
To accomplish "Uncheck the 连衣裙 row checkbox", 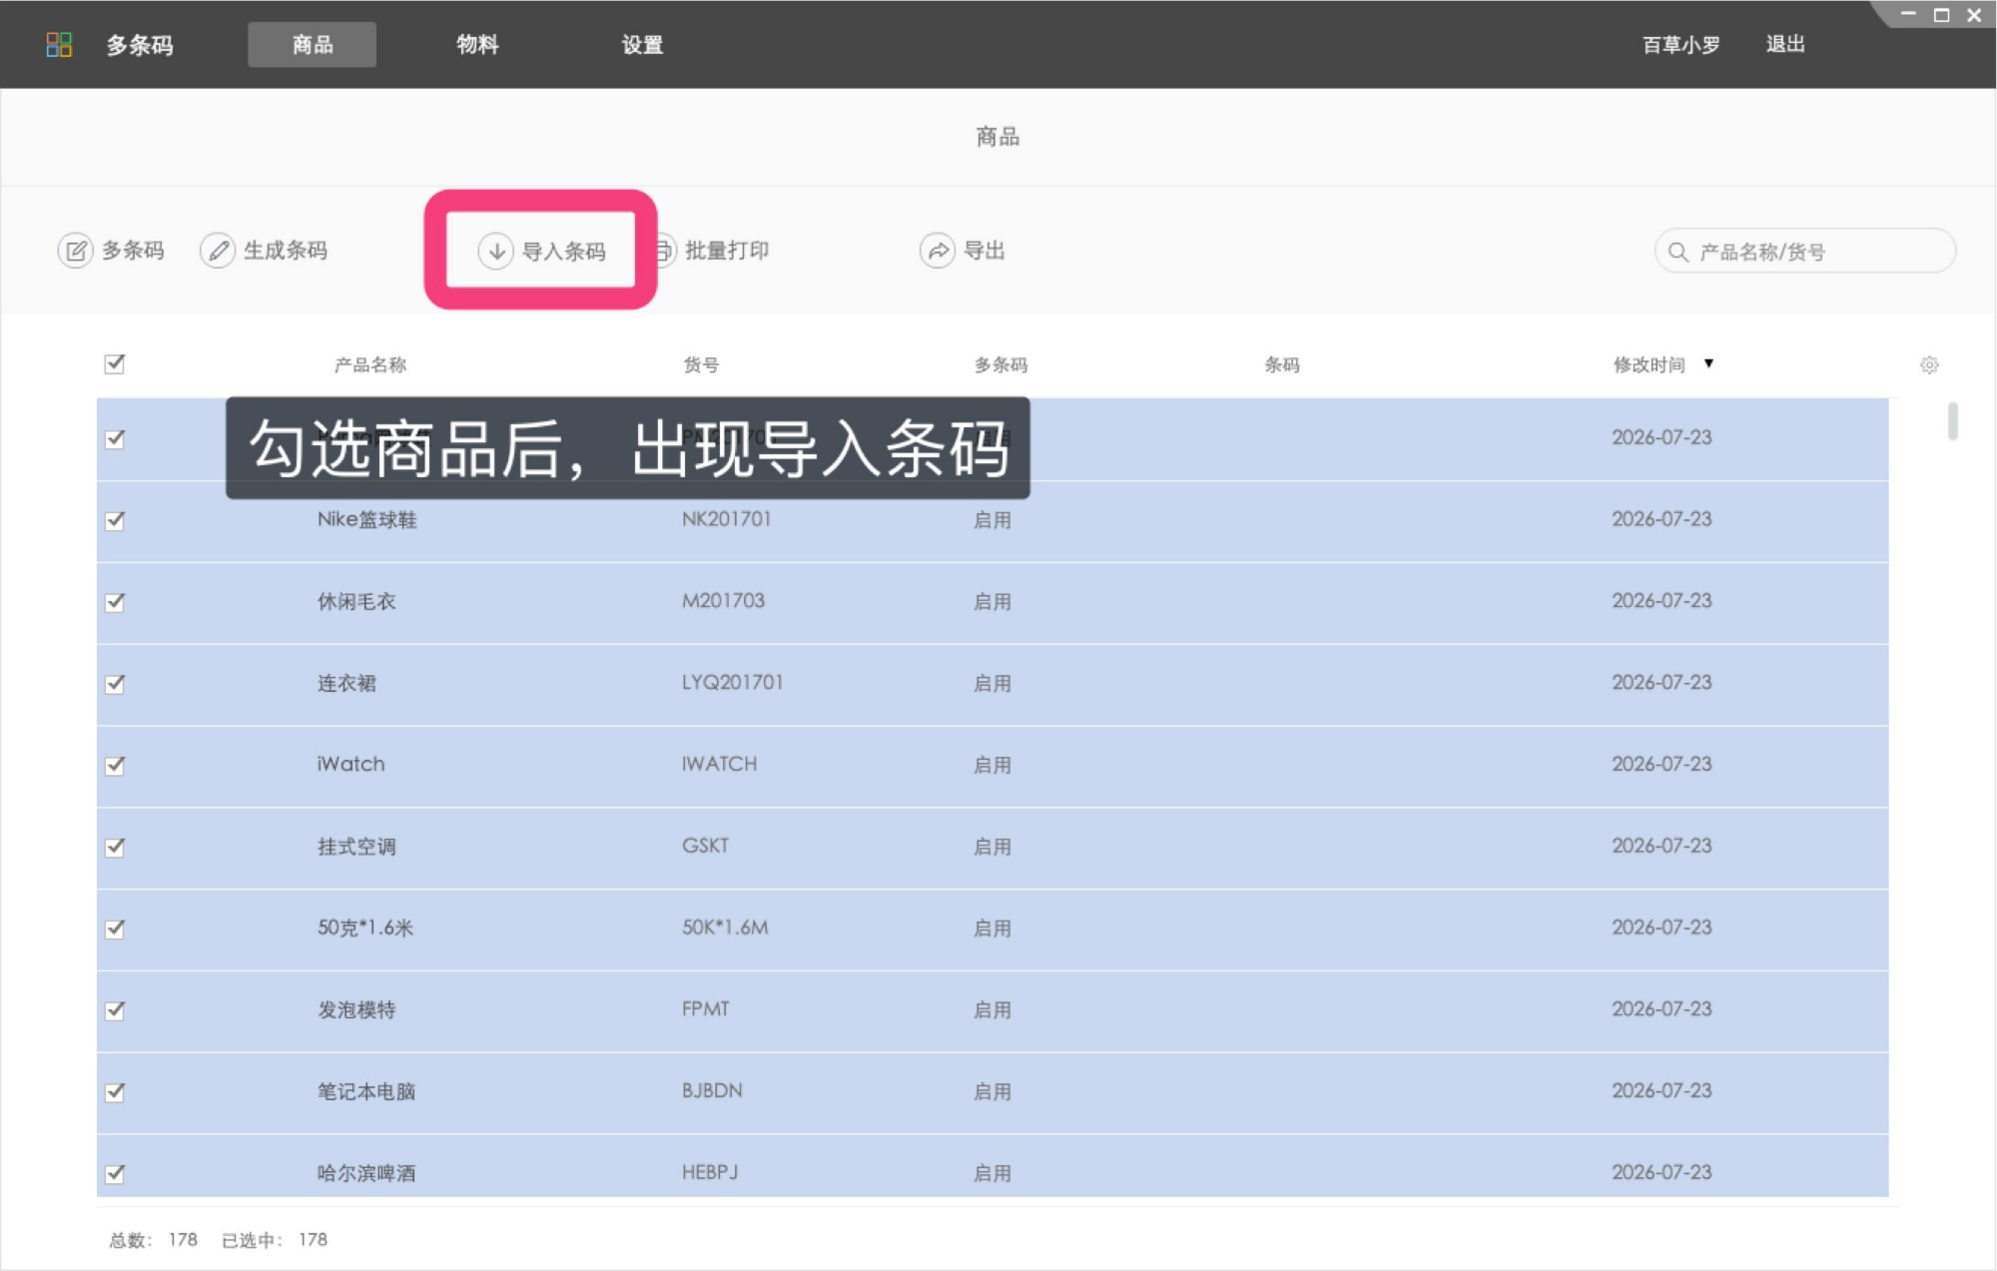I will (x=115, y=684).
